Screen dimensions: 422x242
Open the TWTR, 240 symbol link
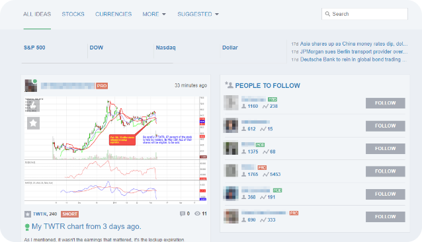pyautogui.click(x=45, y=214)
